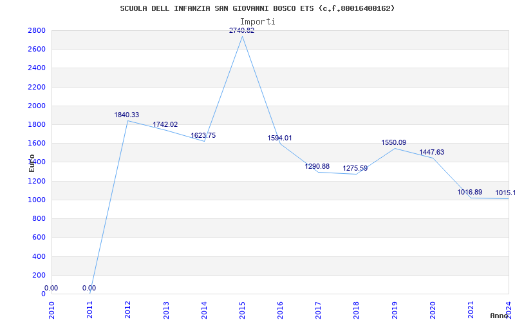Click the 2017 x-axis year label
This screenshot has width=515, height=322.
coord(318,310)
